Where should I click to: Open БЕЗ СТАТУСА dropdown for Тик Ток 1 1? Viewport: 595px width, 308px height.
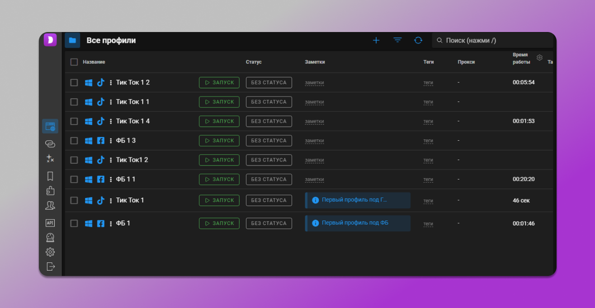tap(269, 102)
